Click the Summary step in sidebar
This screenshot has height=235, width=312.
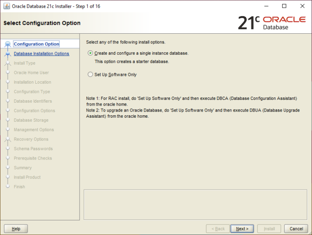pyautogui.click(x=22, y=168)
